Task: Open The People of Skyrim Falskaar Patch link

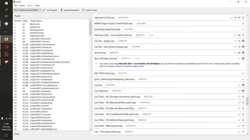Action: 124,66
